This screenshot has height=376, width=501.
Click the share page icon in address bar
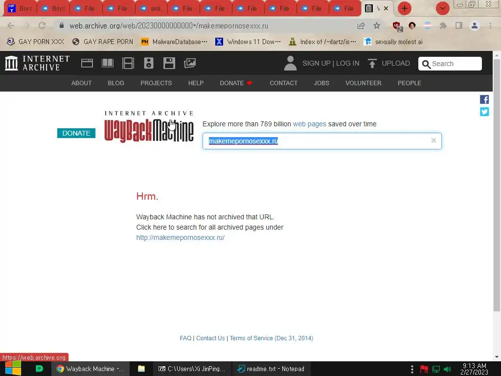(361, 25)
